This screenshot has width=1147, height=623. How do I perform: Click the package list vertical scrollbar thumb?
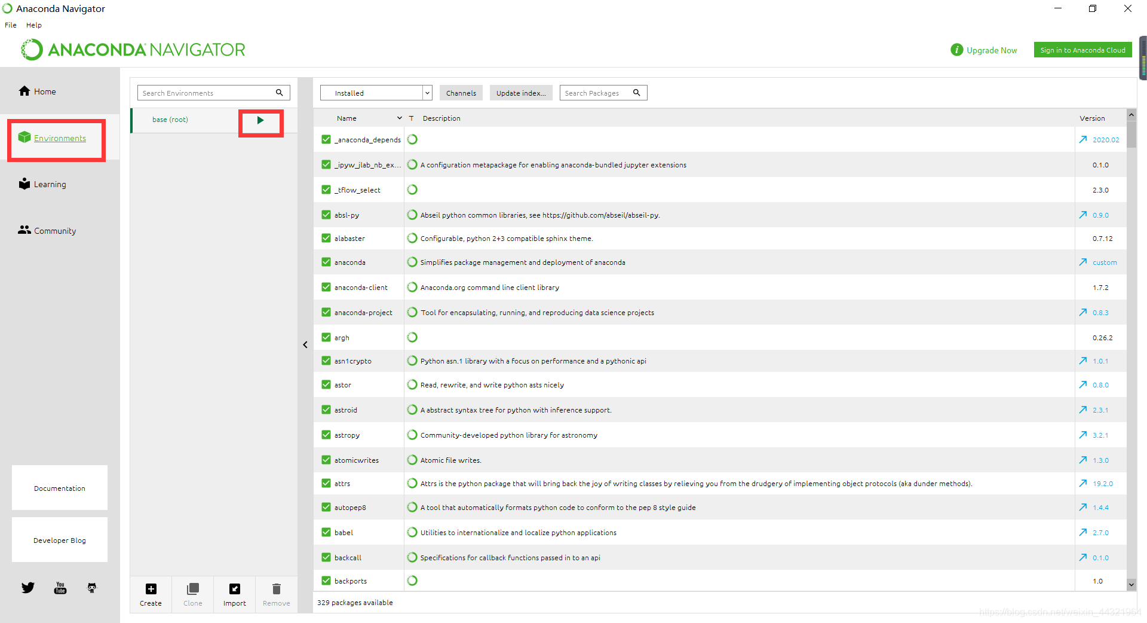click(1131, 134)
